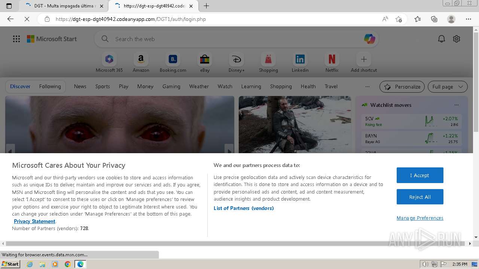Open the Learning category
The width and height of the screenshot is (479, 269).
pyautogui.click(x=251, y=86)
